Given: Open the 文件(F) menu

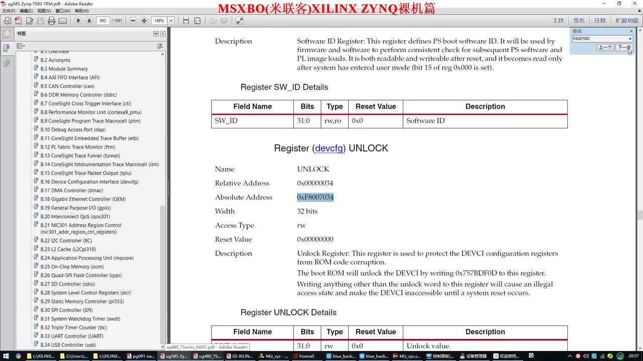Looking at the screenshot, I should tap(9, 11).
